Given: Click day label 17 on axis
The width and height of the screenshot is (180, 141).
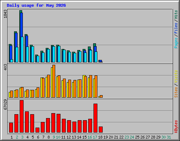Looking at the screenshot, I should 95,137.
